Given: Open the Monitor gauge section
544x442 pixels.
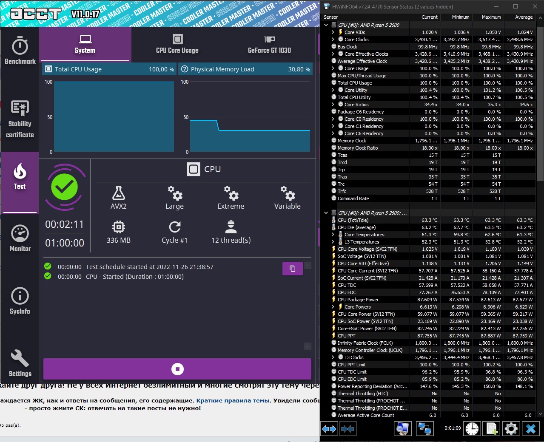Looking at the screenshot, I should click(x=20, y=238).
